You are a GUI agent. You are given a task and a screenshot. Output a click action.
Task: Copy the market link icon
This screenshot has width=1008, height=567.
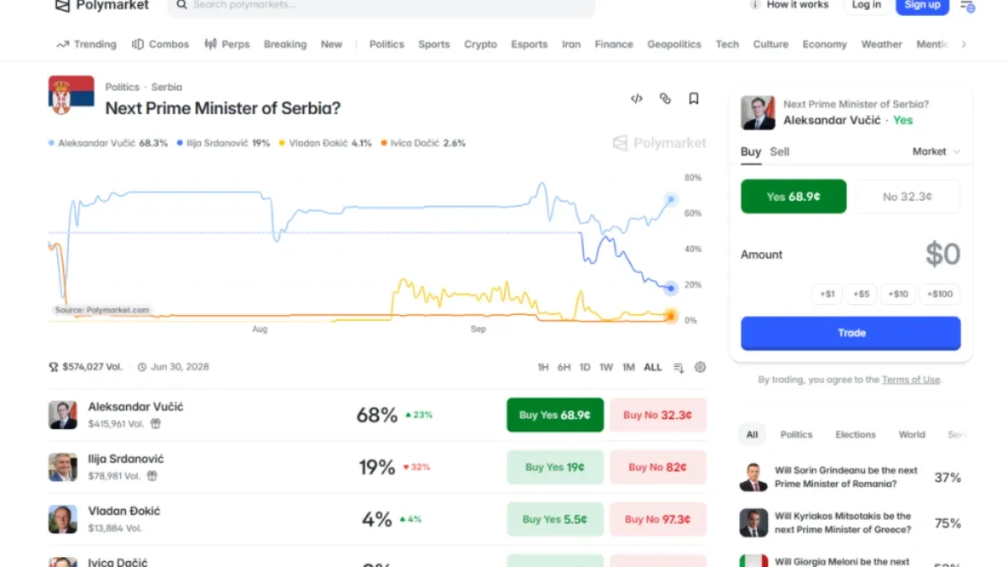pos(665,99)
